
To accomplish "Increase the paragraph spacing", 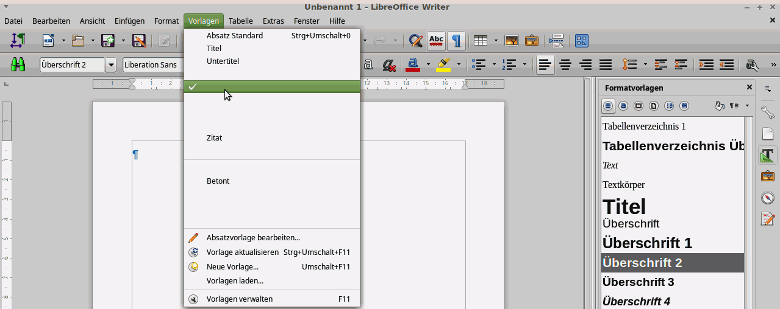I will tap(661, 64).
